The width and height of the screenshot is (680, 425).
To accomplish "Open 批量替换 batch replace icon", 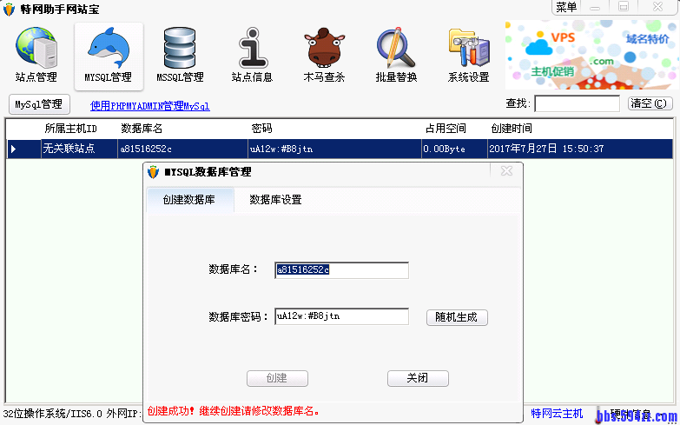I will 396,56.
